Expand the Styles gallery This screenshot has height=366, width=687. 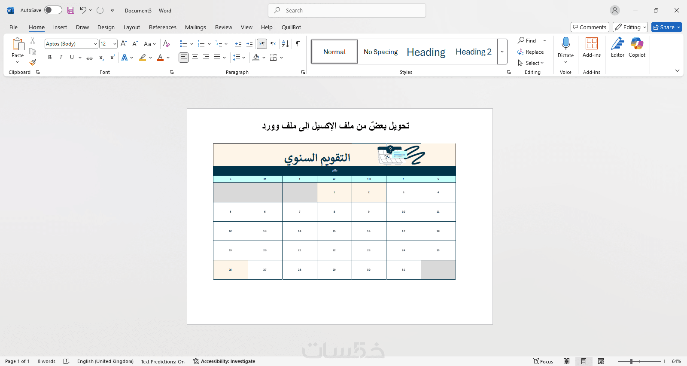point(502,52)
